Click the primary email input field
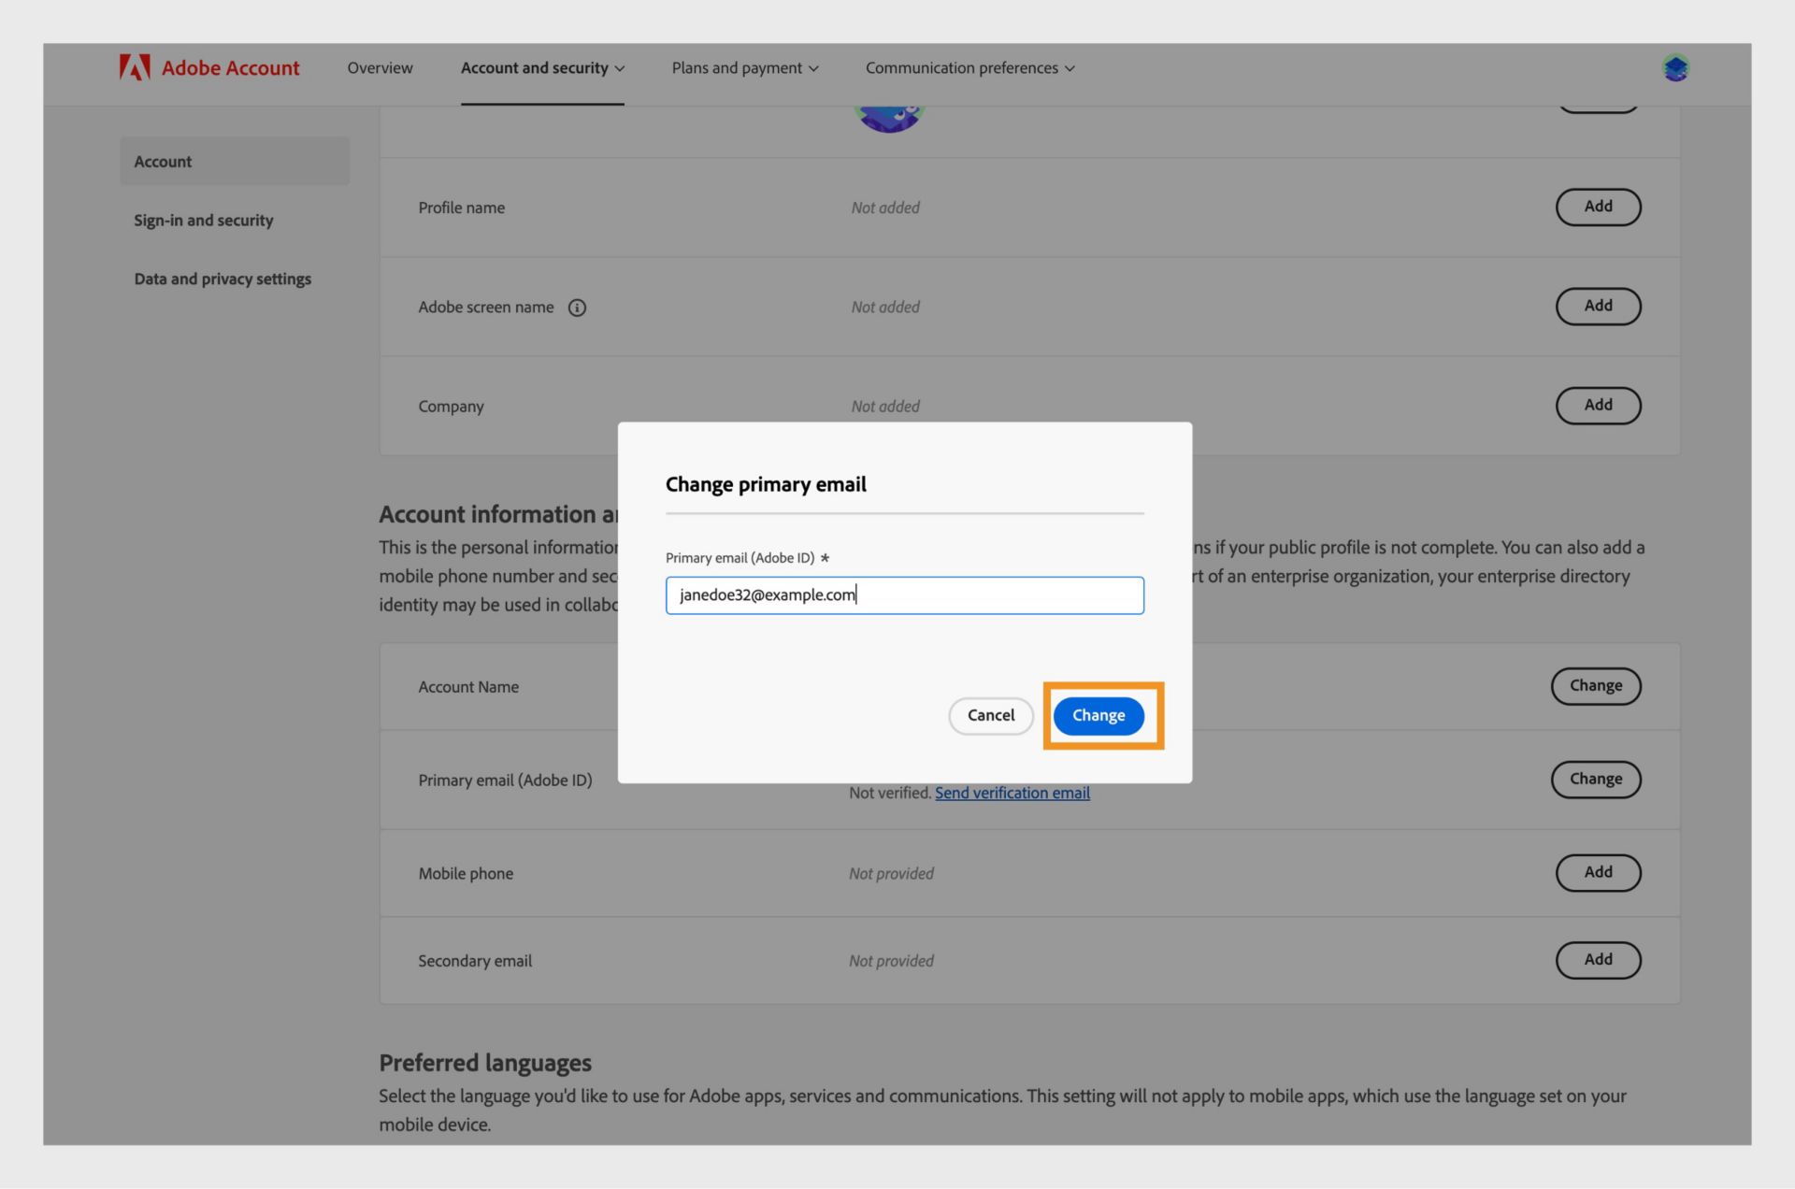 click(905, 594)
